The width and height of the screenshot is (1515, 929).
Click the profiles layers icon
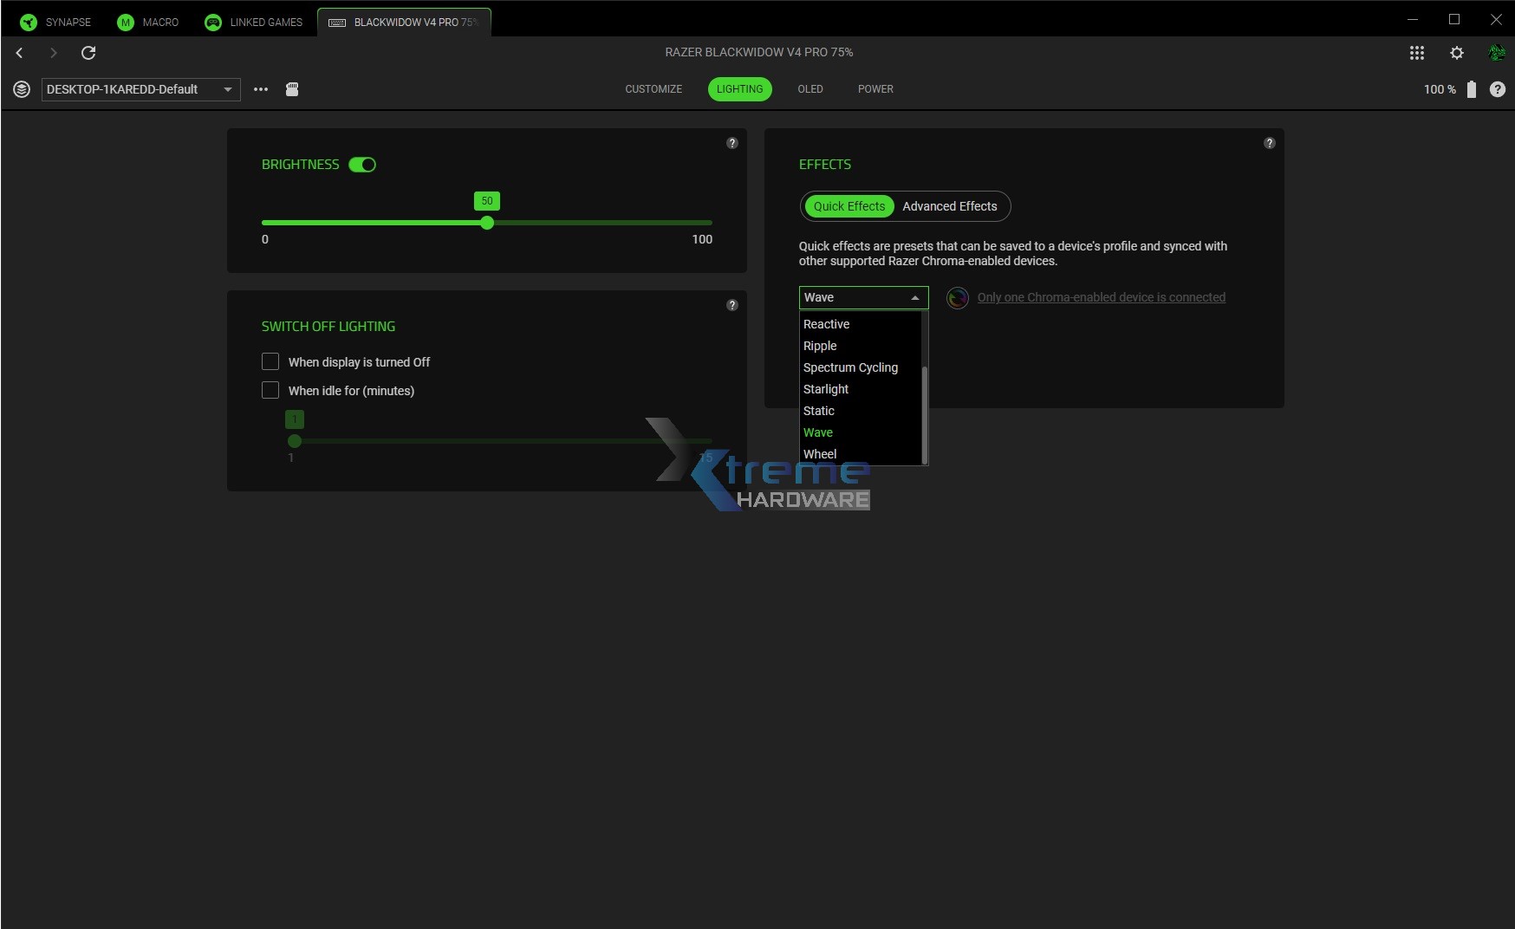(x=21, y=88)
